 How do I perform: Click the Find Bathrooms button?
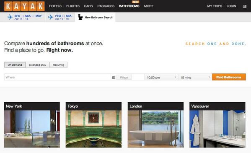click(x=229, y=77)
